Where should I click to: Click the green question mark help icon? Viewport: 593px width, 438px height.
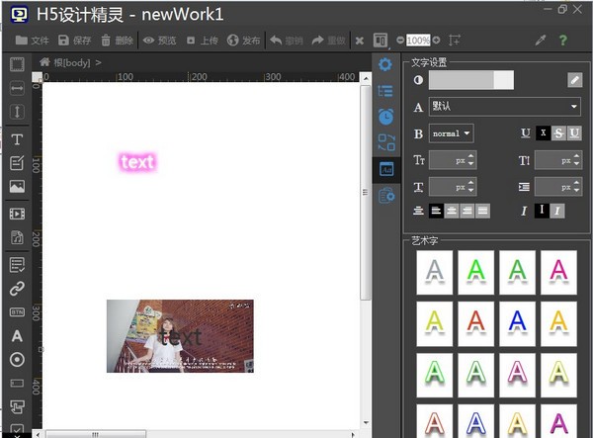coord(563,41)
